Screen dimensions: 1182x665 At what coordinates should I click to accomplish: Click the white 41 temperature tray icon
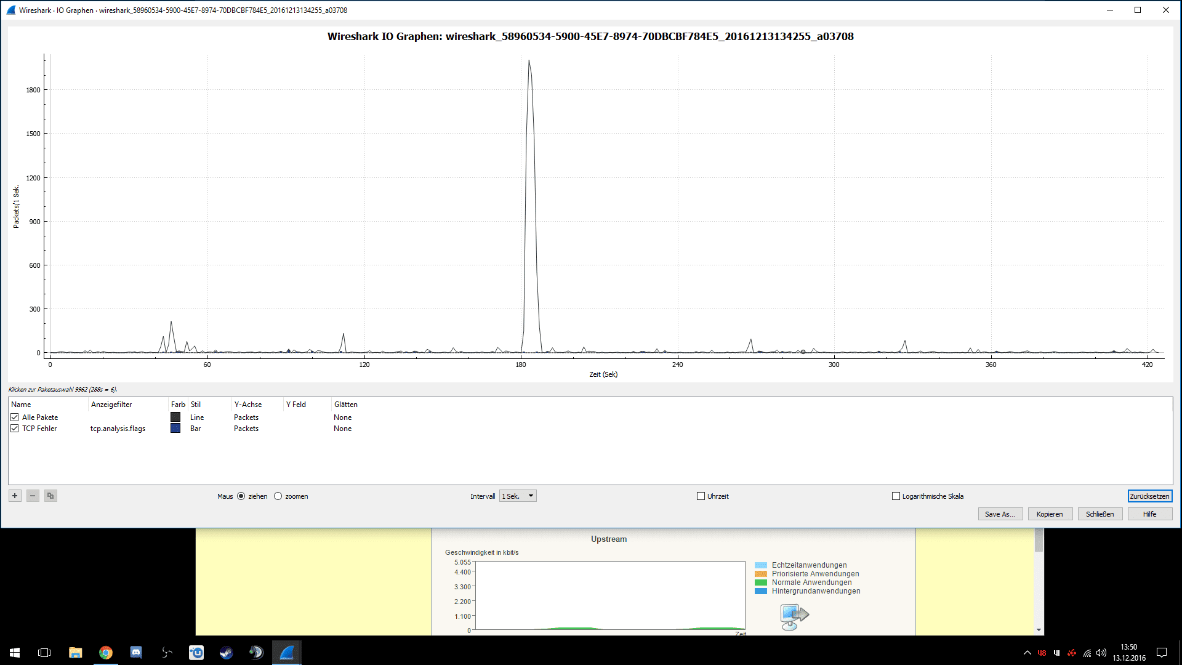1057,653
